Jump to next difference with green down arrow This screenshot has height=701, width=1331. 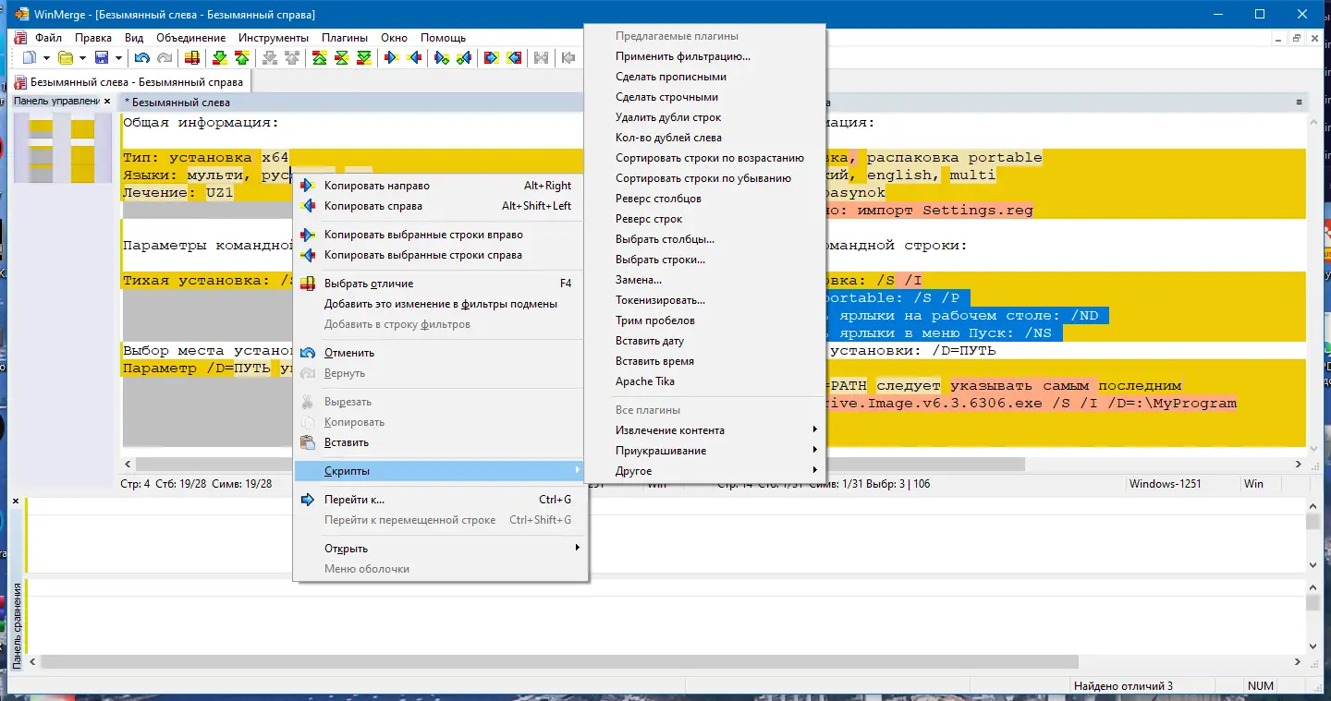(x=220, y=58)
